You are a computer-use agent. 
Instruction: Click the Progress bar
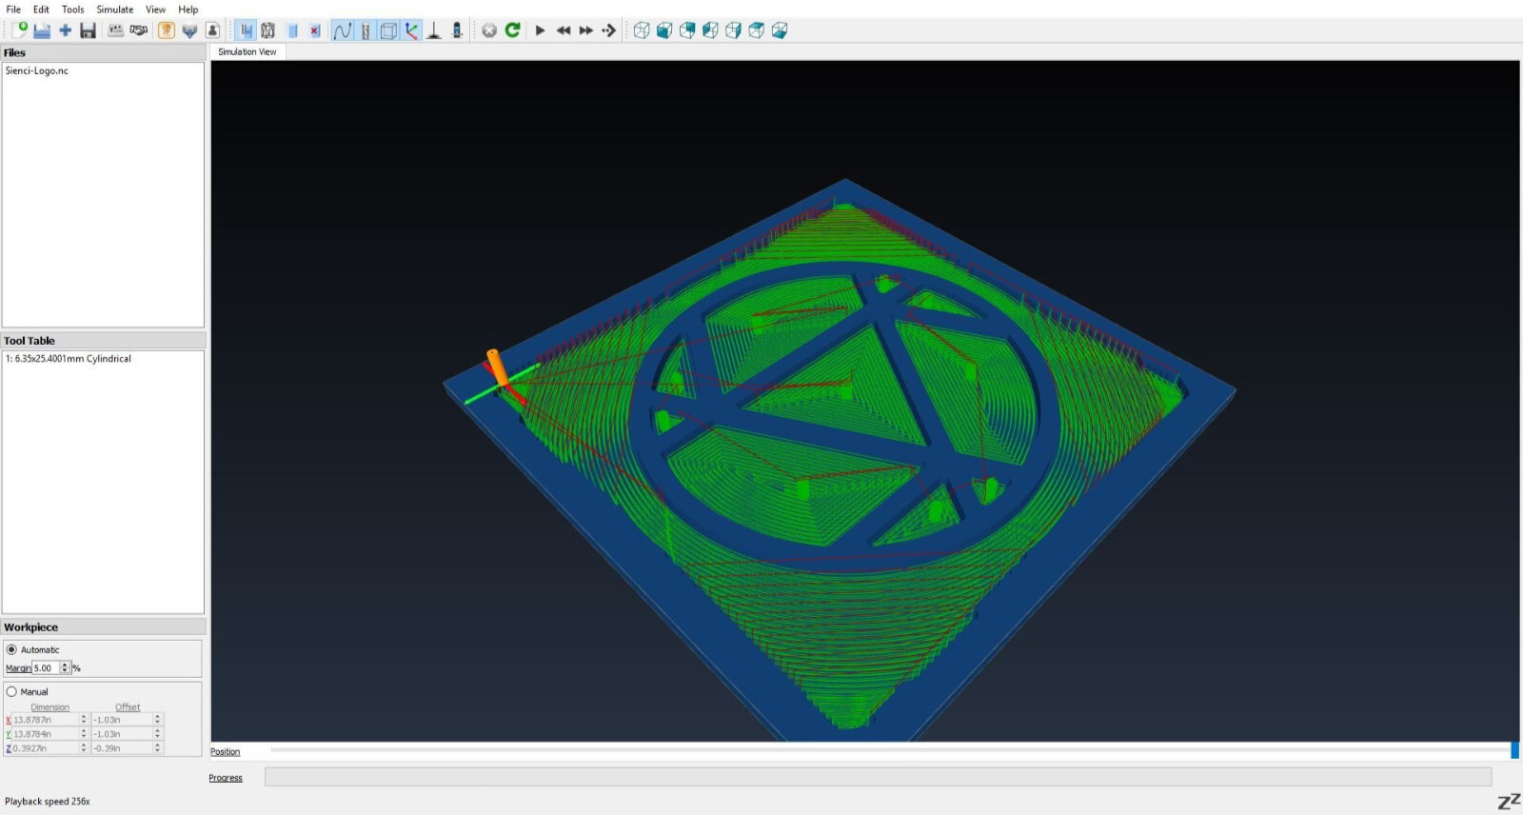tap(878, 777)
